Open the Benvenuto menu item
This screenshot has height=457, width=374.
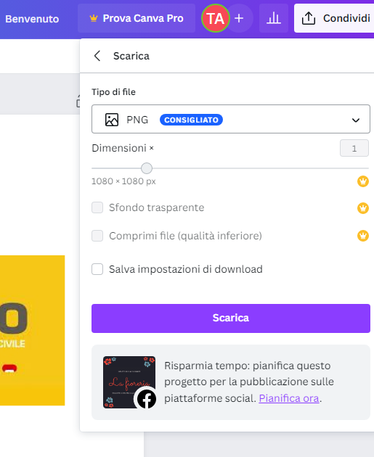click(32, 19)
